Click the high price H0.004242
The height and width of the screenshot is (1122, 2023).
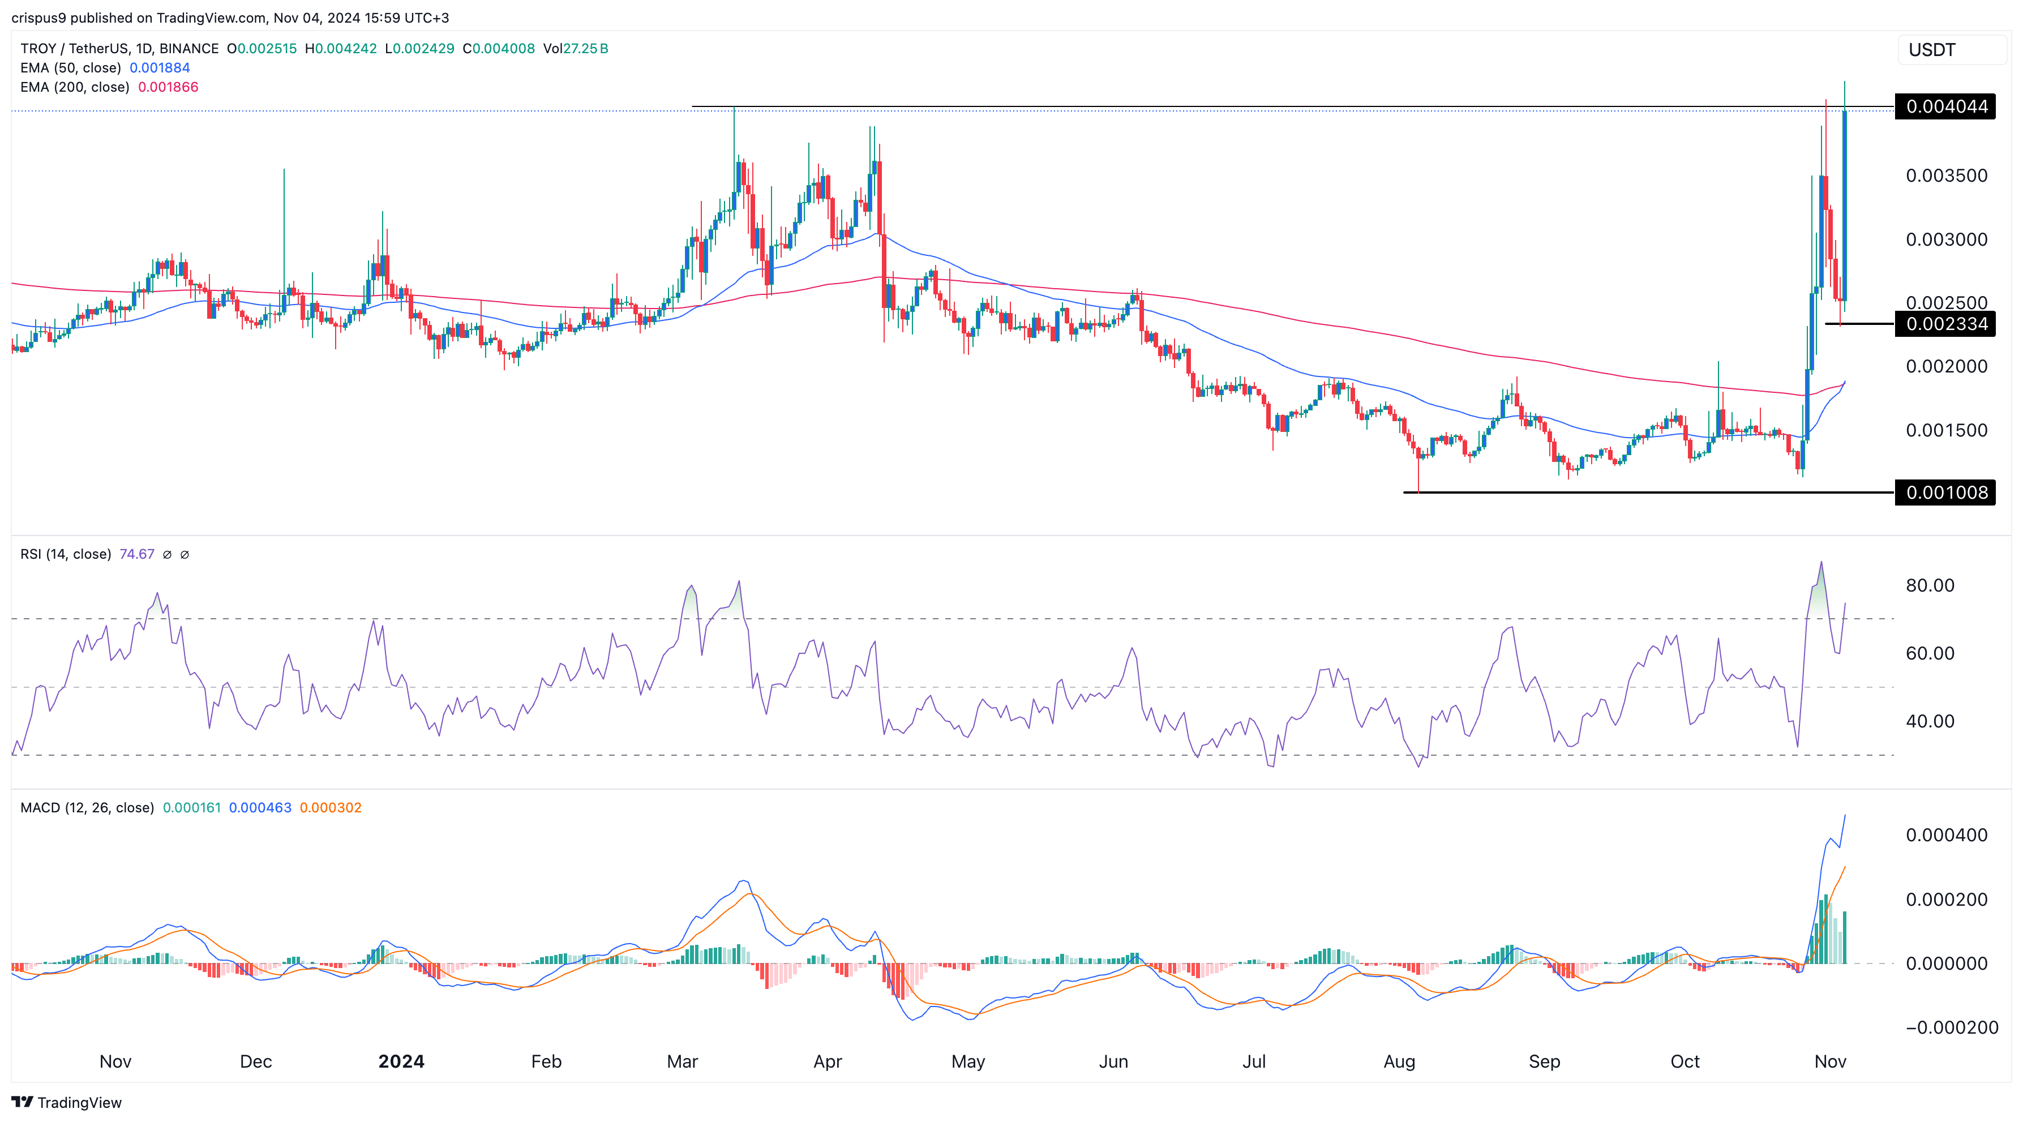[341, 49]
